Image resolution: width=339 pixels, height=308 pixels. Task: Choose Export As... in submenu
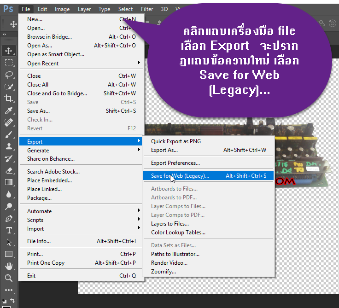[208, 150]
